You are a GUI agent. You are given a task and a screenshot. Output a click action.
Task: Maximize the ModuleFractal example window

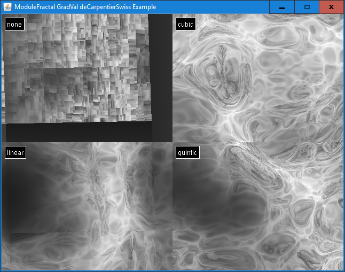pyautogui.click(x=307, y=7)
